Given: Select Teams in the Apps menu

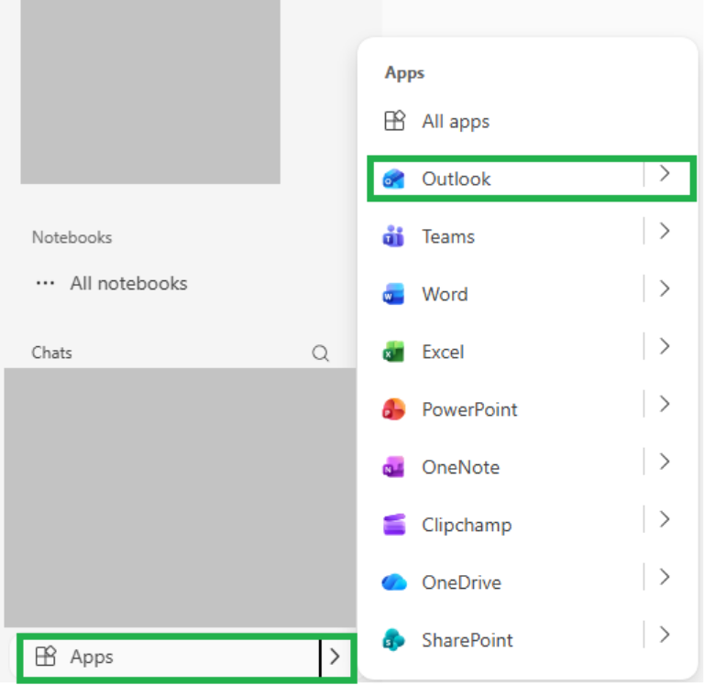Looking at the screenshot, I should click(448, 236).
